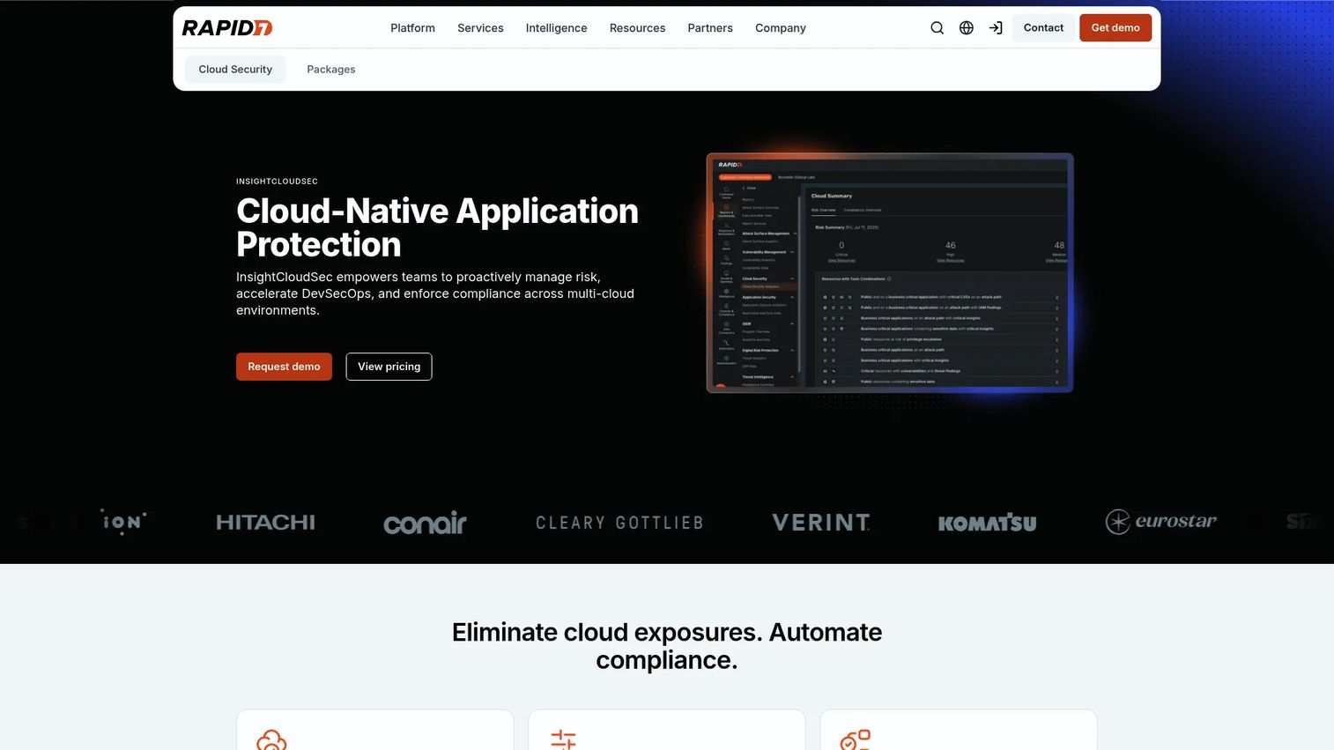Click the Cloud-Native Application Protection heading
Viewport: 1334px width, 750px height.
click(437, 227)
